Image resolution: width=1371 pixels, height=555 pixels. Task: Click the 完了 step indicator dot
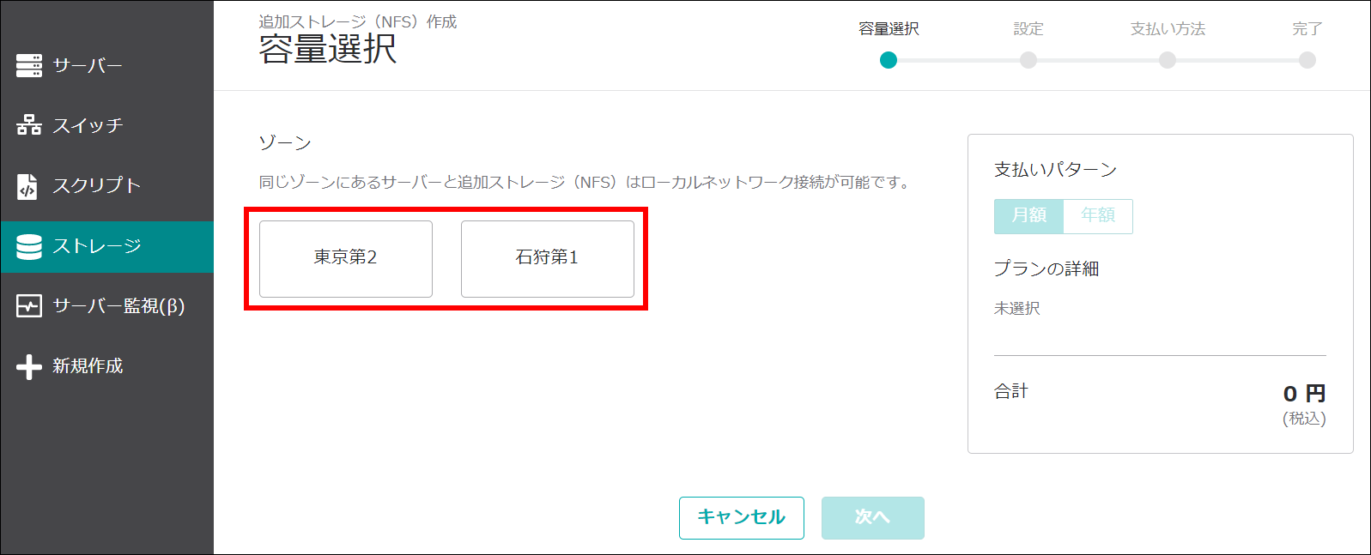tap(1307, 60)
